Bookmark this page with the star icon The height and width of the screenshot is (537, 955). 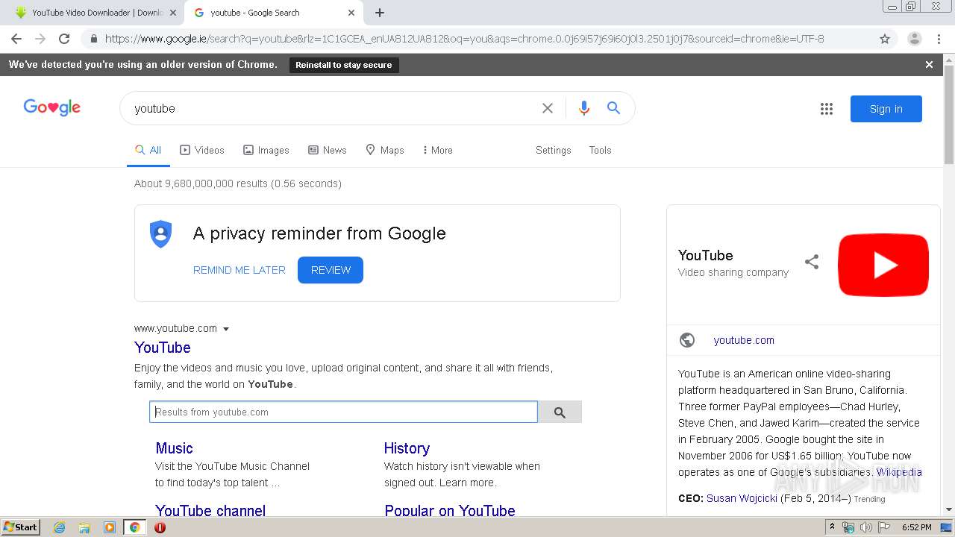[x=885, y=39]
